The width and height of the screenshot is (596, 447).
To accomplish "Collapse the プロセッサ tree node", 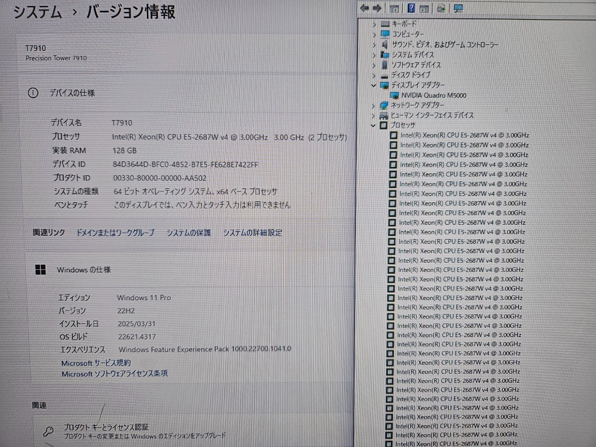I will (373, 126).
